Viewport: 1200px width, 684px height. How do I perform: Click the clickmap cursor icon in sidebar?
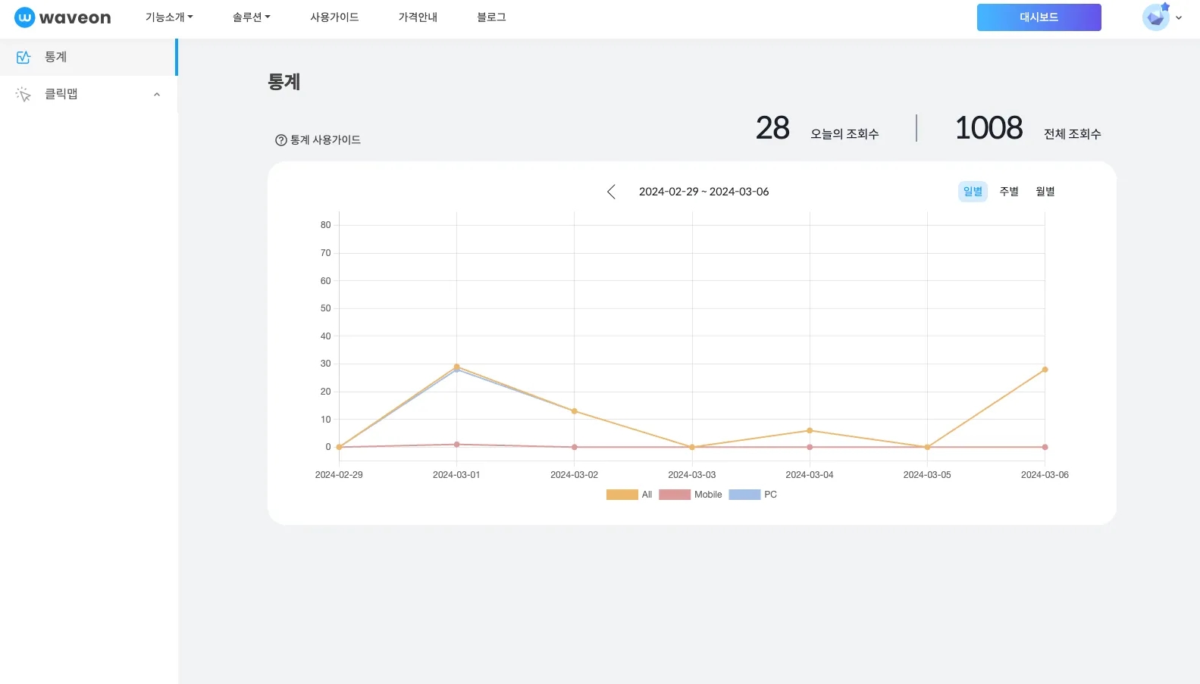pos(23,94)
